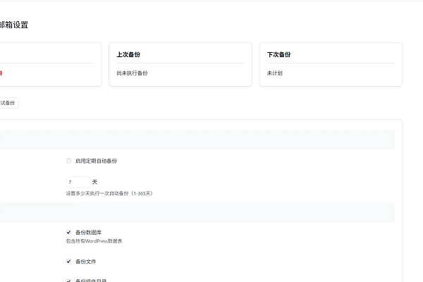Click the 邮箱设置 page heading

click(x=13, y=25)
